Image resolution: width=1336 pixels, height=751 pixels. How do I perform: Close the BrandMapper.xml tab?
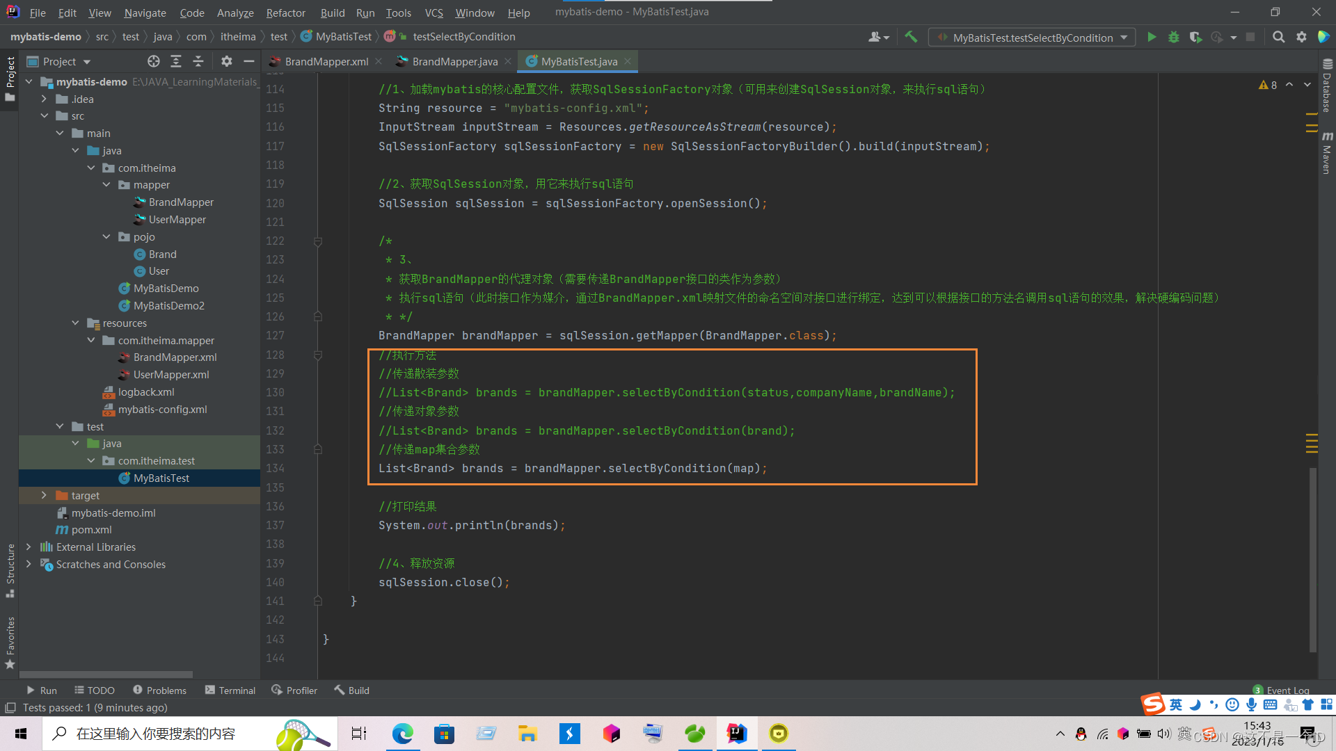point(379,62)
